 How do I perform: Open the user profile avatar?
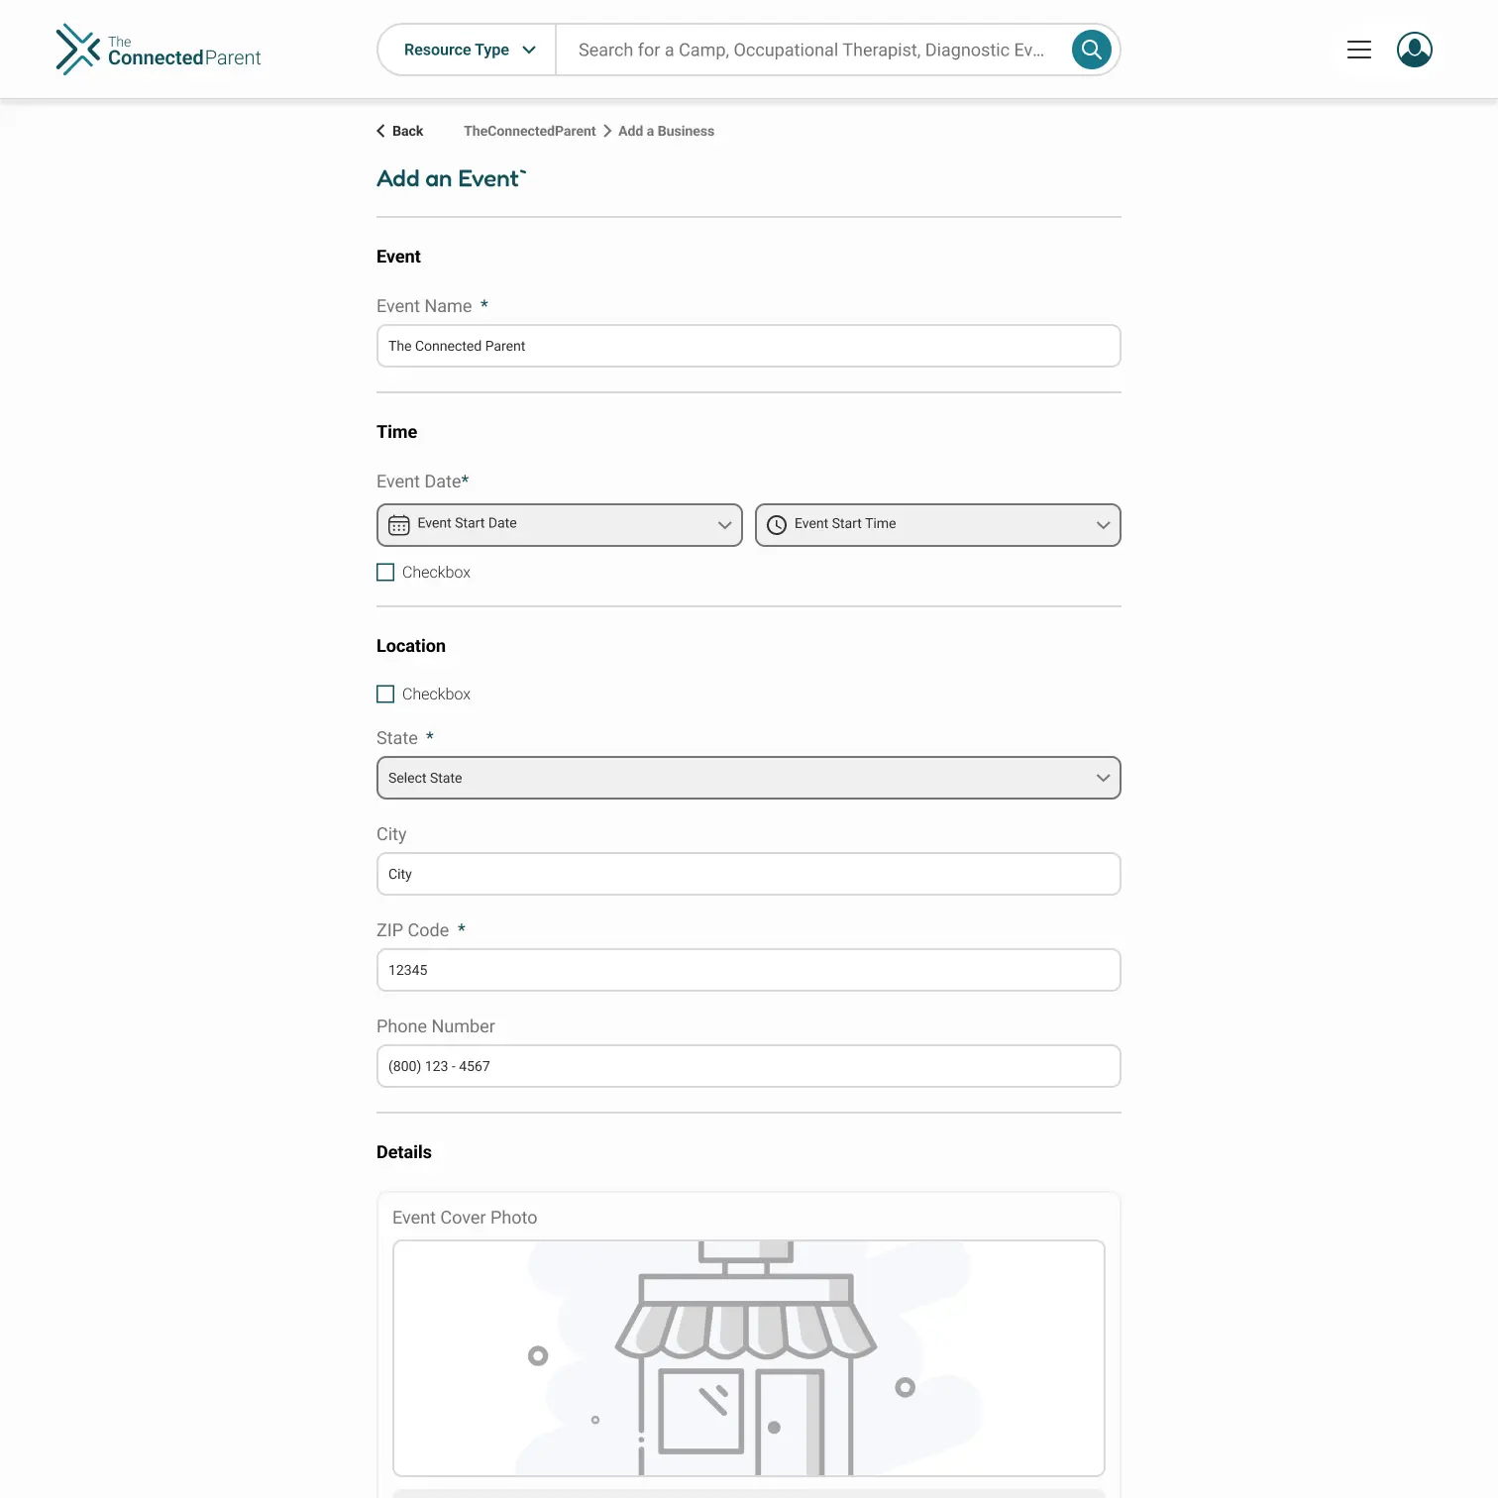point(1414,50)
